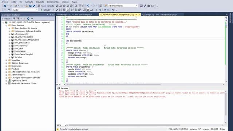233x131 pixels.
Task: Click the Save file icon
Action: [30, 6]
